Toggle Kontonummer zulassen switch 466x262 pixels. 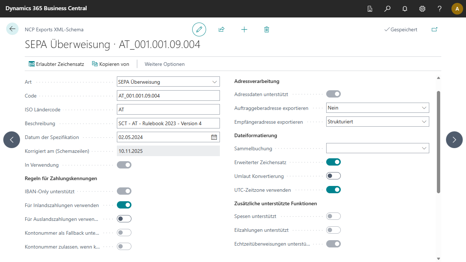click(x=124, y=246)
